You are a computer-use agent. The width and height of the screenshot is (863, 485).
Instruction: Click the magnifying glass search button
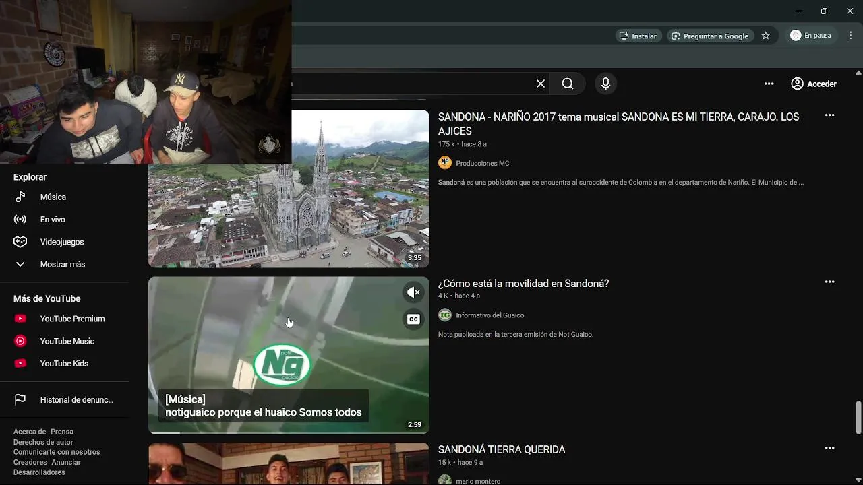pos(568,84)
